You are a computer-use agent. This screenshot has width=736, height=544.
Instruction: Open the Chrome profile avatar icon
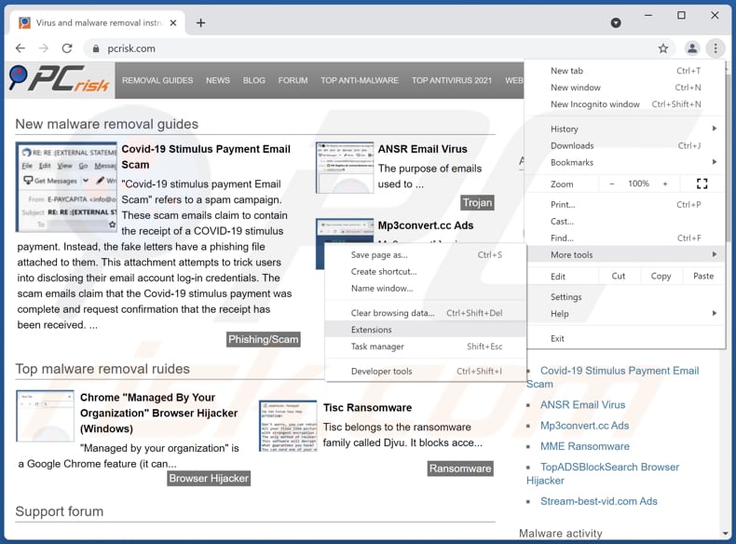point(692,48)
